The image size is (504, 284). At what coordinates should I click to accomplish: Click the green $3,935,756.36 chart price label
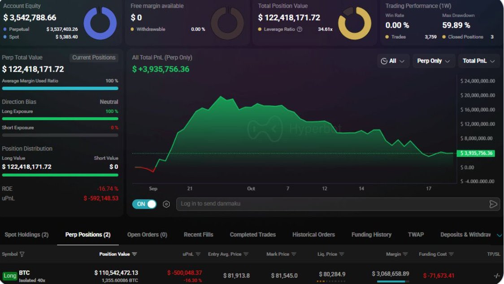point(476,153)
